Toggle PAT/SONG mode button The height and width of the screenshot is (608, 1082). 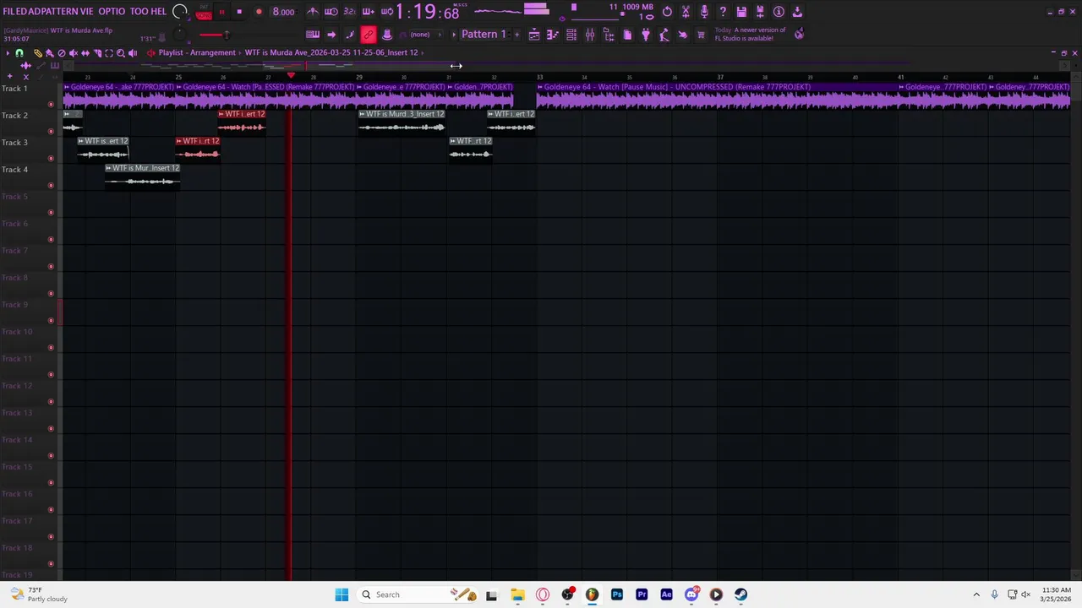pos(204,12)
